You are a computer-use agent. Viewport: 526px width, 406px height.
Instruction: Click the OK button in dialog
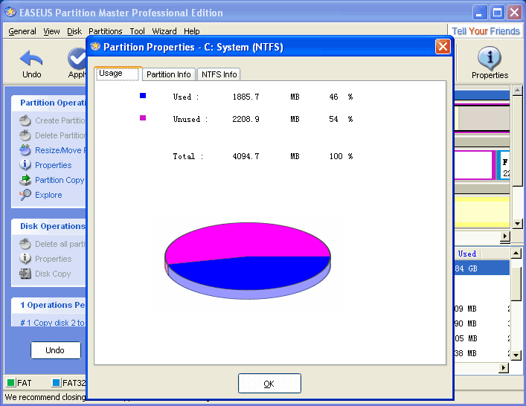click(269, 383)
